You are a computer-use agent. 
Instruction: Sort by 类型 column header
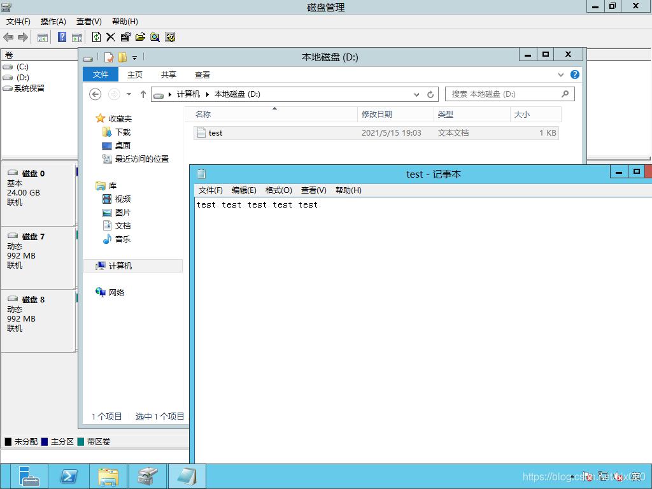click(x=472, y=115)
